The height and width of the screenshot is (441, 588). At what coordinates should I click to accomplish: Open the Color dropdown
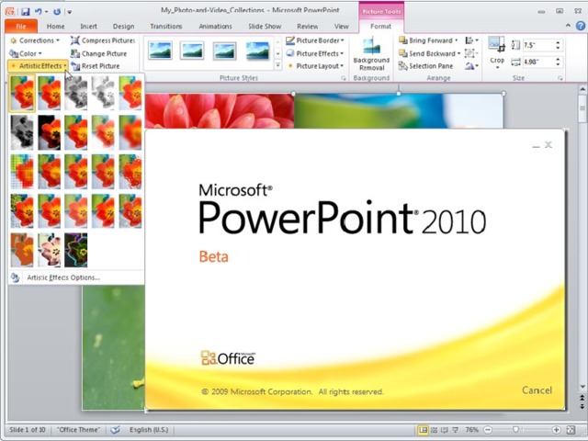coord(26,53)
